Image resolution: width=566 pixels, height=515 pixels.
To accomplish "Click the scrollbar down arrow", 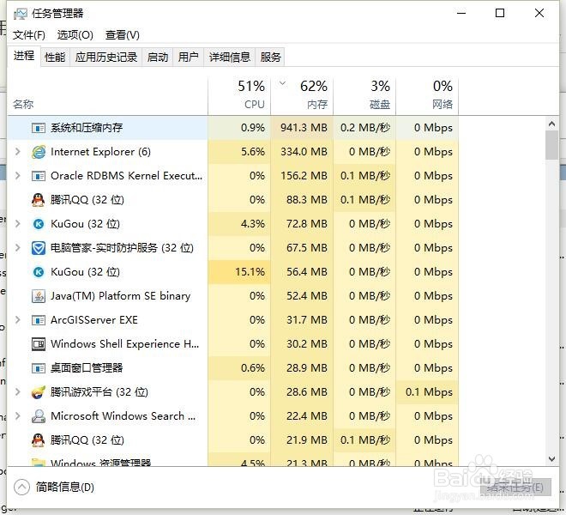I will tap(551, 459).
